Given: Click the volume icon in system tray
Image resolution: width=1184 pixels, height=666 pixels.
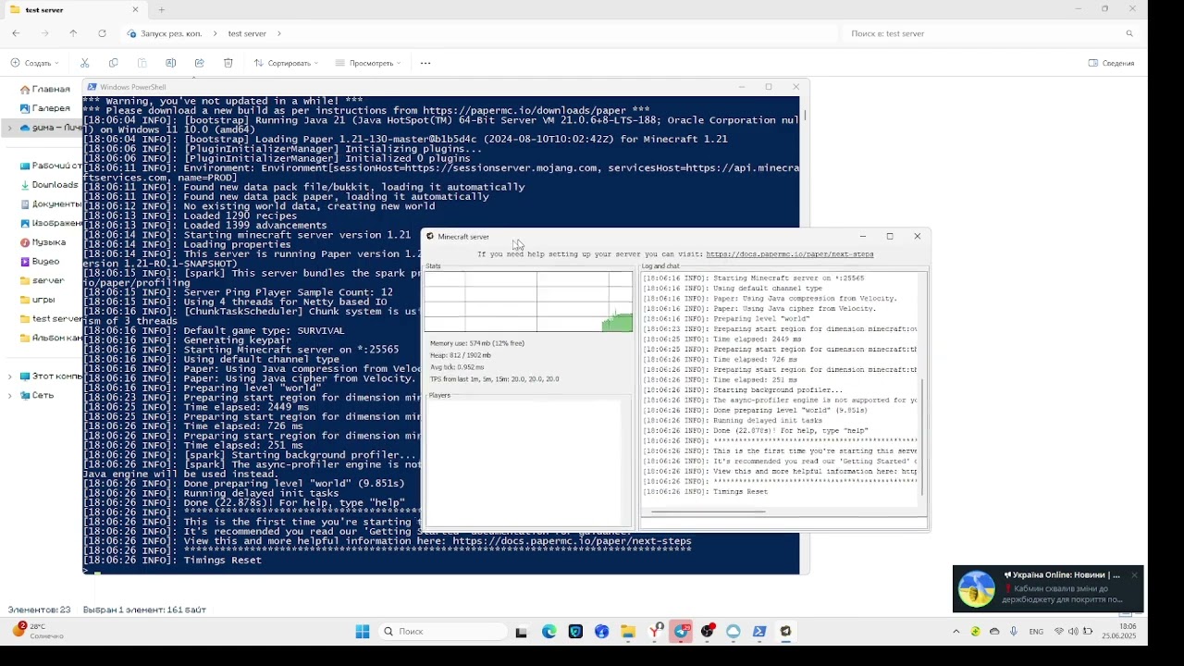Looking at the screenshot, I should pos(1073,632).
